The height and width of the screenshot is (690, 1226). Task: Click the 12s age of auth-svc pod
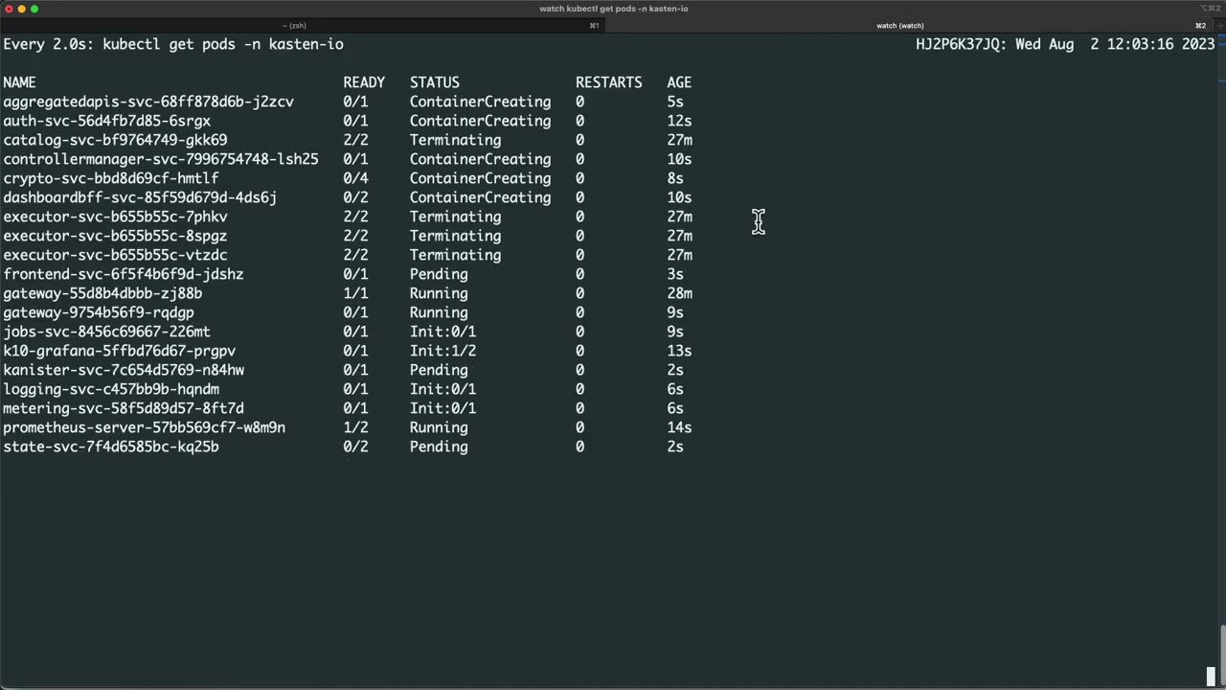[679, 121]
